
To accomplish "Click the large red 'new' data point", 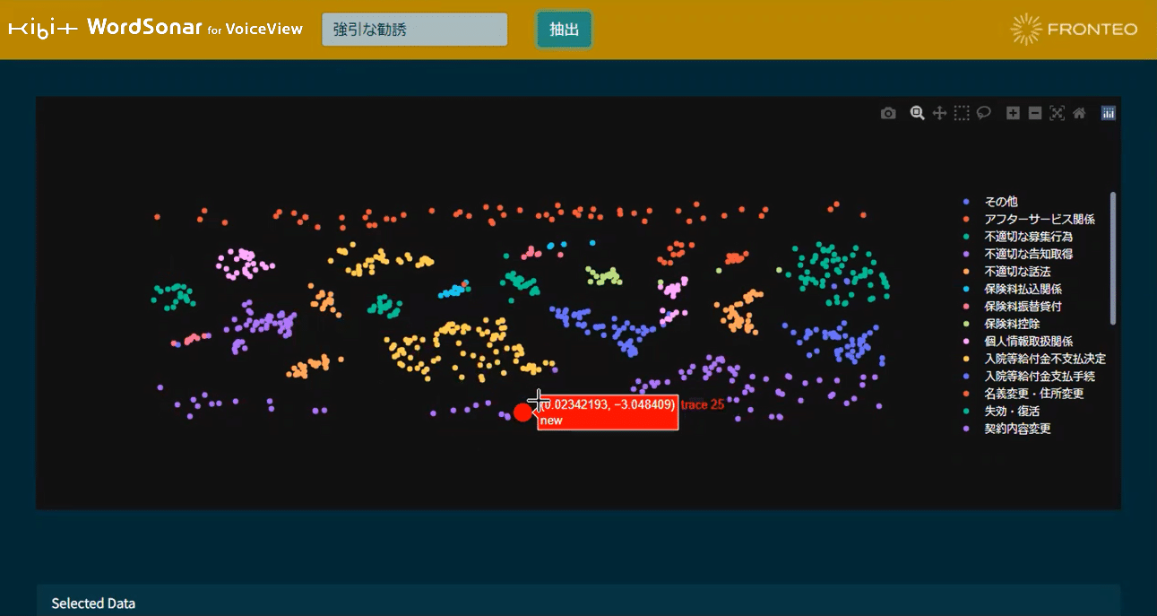I will click(x=522, y=412).
